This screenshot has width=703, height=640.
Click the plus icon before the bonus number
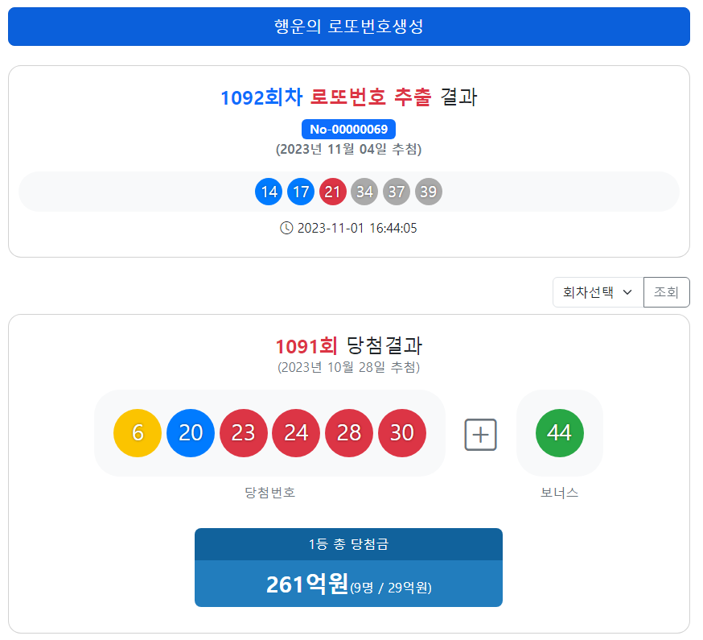pos(480,434)
